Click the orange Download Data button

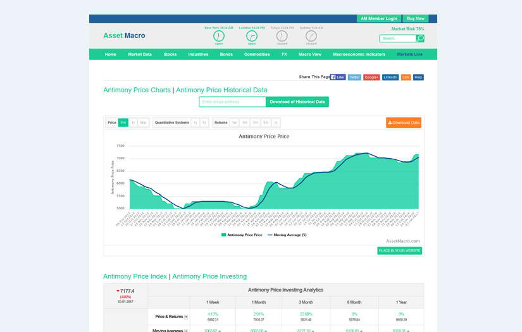click(x=403, y=123)
